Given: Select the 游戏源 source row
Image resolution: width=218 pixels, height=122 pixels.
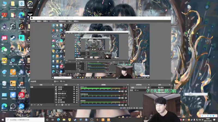Looking at the screenshot, I should click(x=66, y=100).
